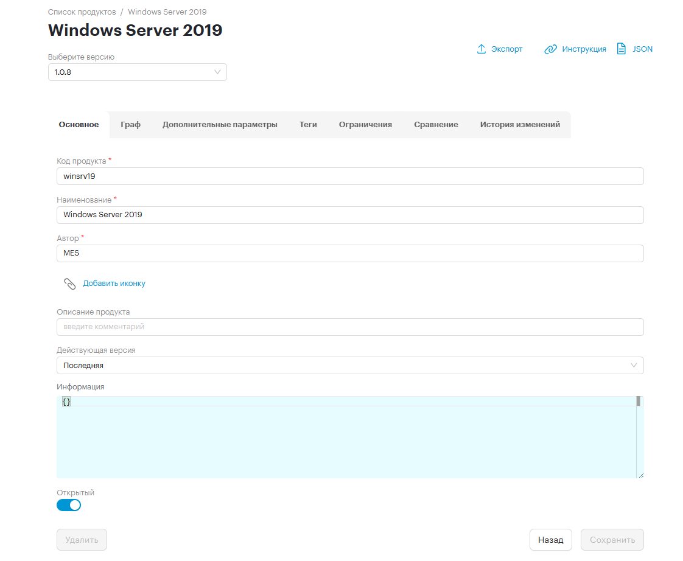The image size is (683, 561).
Task: Open the Граф tab
Action: [131, 125]
